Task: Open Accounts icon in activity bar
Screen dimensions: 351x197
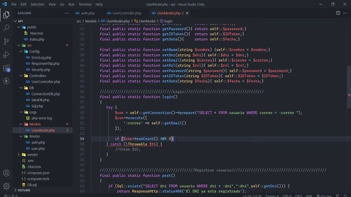Action: 6,173
